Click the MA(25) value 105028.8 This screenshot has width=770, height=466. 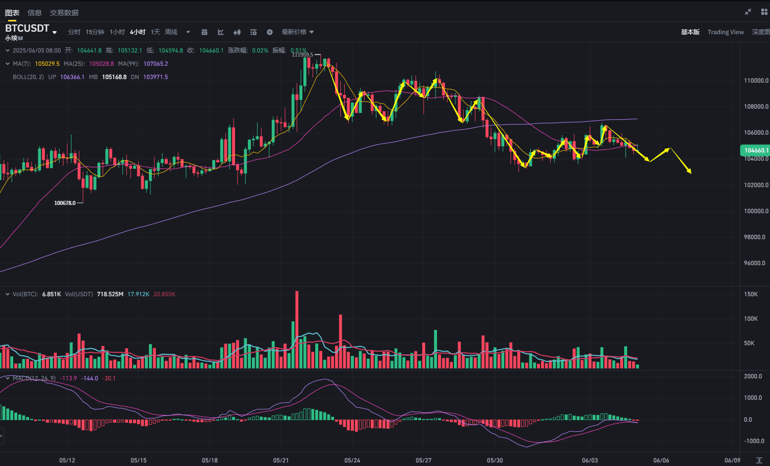(x=101, y=64)
